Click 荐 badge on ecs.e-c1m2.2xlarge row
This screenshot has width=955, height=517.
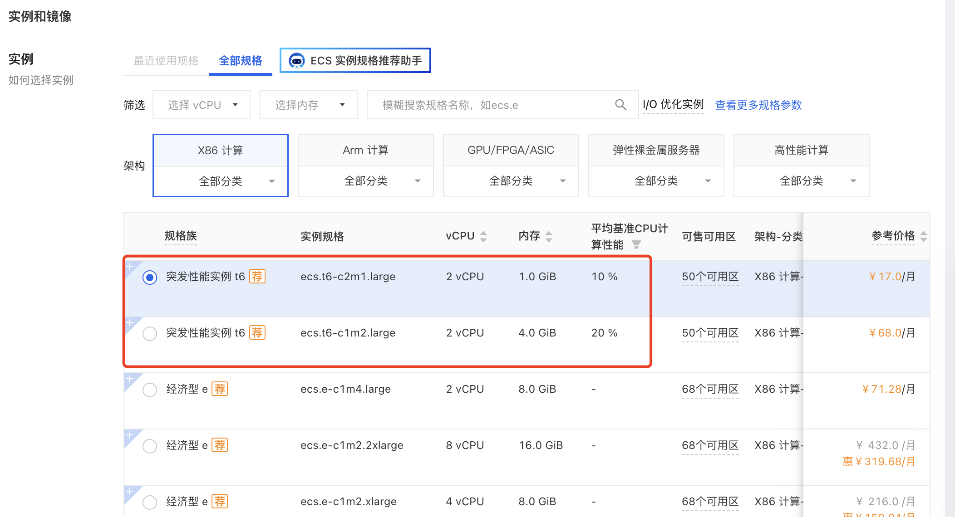(x=220, y=445)
